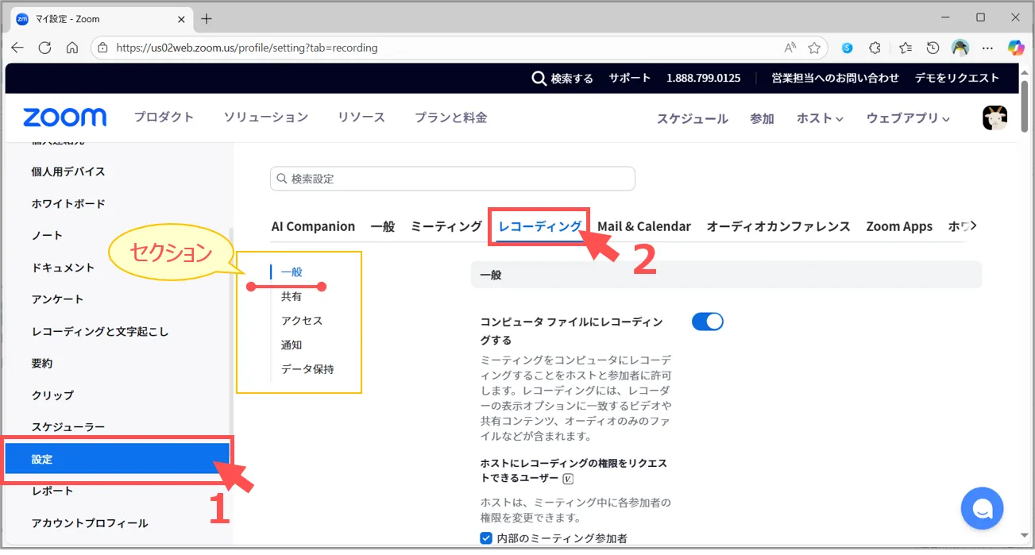The height and width of the screenshot is (555, 1035).
Task: Open the browser home page icon
Action: tap(72, 48)
